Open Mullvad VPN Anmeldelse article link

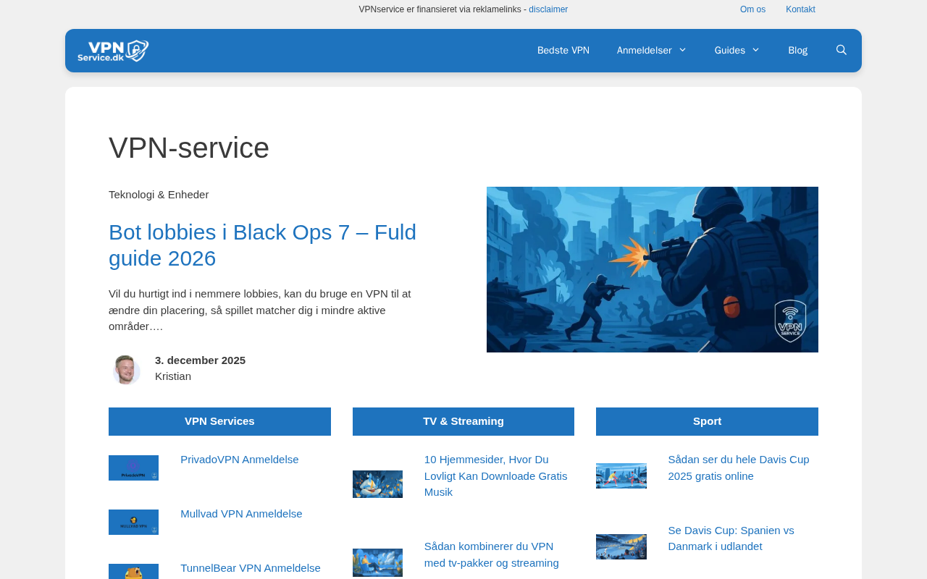241,514
